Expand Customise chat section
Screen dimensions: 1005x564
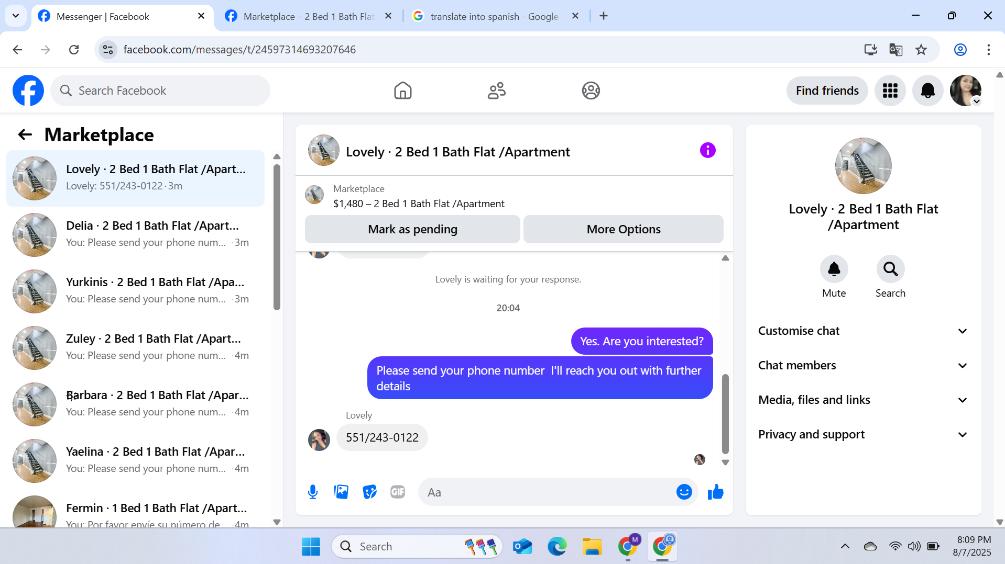pos(863,331)
